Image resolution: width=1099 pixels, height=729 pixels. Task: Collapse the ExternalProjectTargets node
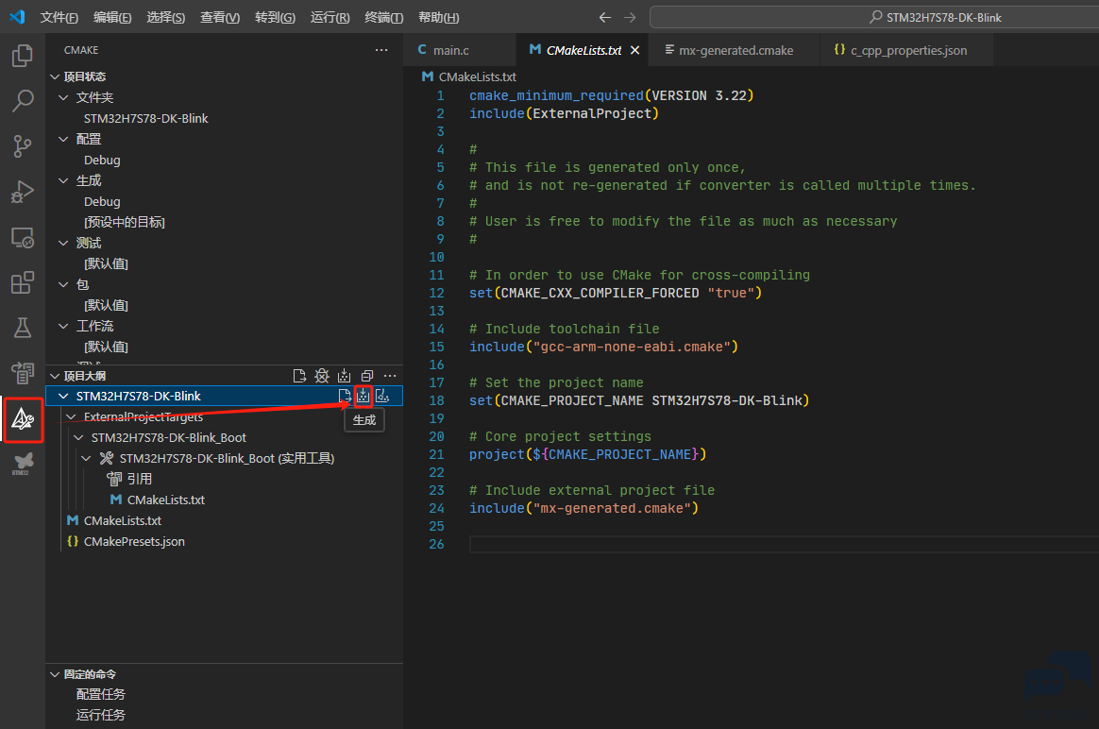coord(71,416)
